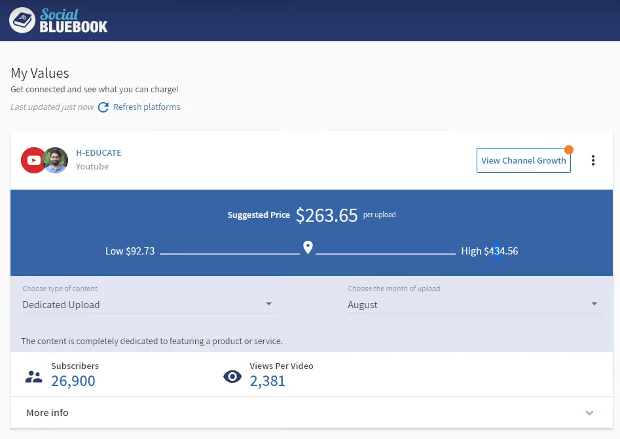
Task: Click the eye icon beside Views Per Video
Action: tap(232, 377)
